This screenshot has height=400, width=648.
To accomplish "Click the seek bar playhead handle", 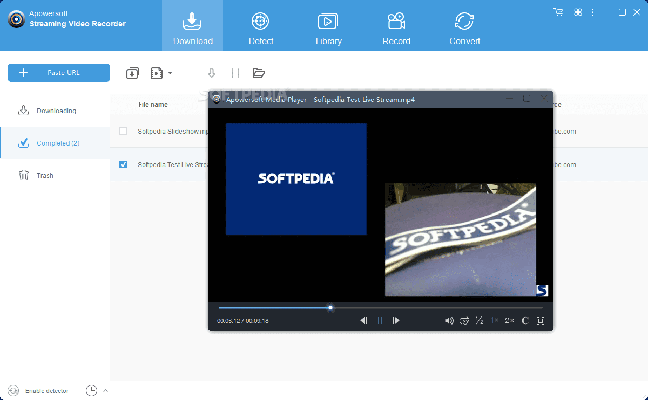I will click(330, 308).
